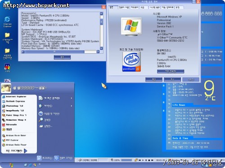This screenshot has height=168, width=225.
Task: Click the Log Off key icon
Action: (39, 158)
